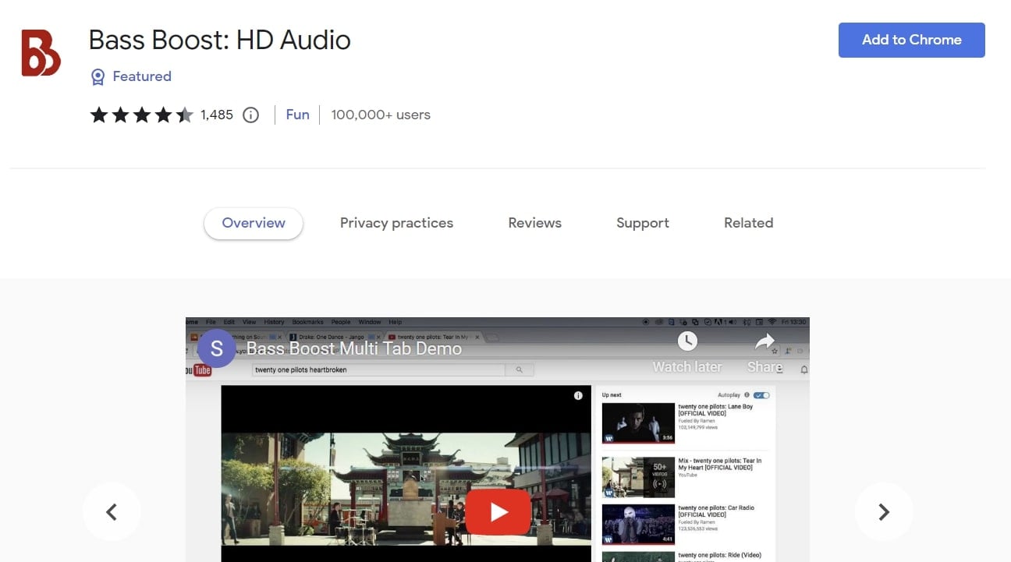Click the Featured badge icon
Viewport: 1011px width, 562px height.
click(98, 76)
